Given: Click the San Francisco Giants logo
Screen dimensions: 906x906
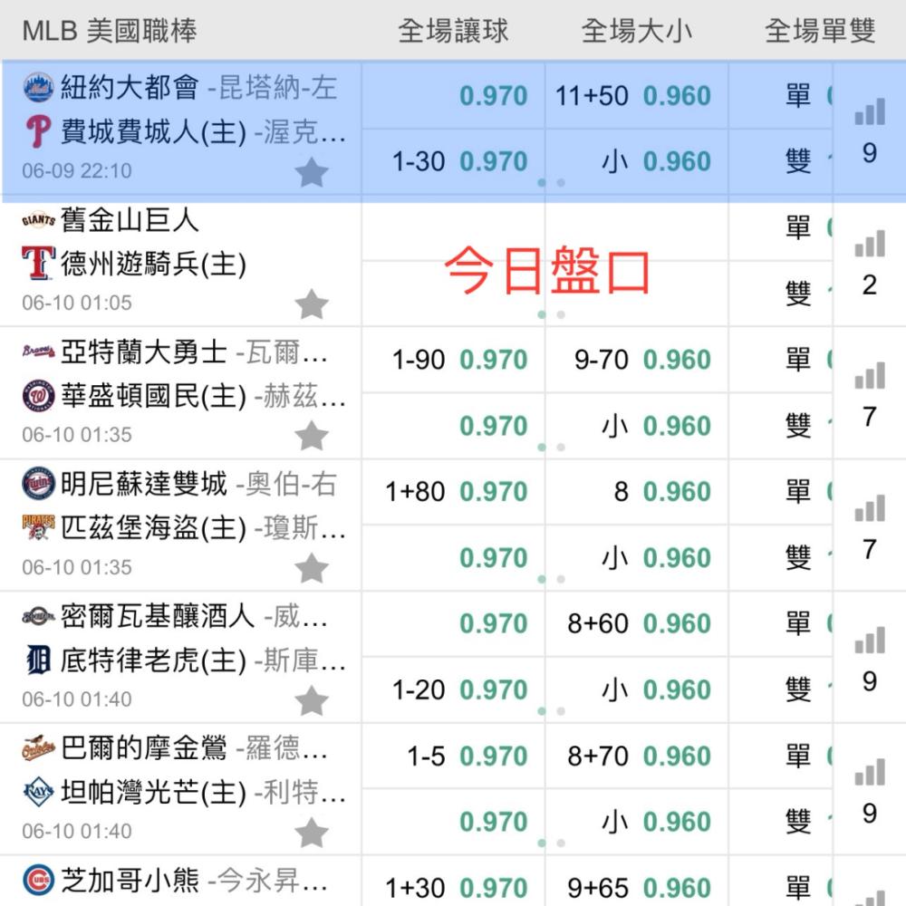Looking at the screenshot, I should (x=38, y=220).
